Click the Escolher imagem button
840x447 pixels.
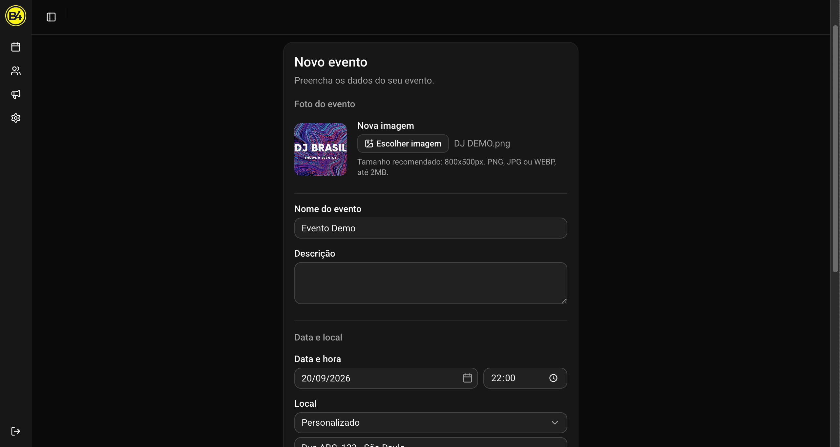click(403, 144)
